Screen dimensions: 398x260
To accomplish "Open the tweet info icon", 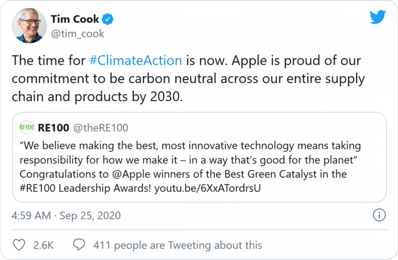I will tap(379, 216).
